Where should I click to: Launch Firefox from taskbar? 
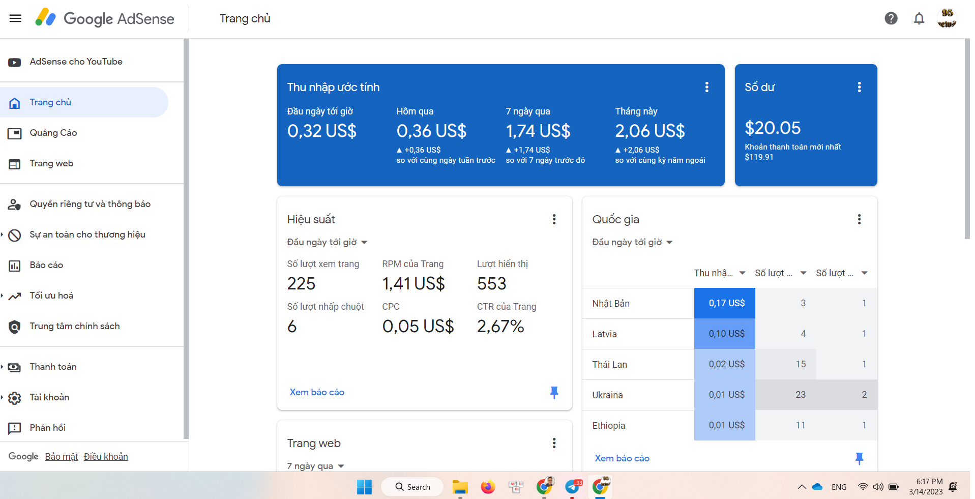(488, 487)
